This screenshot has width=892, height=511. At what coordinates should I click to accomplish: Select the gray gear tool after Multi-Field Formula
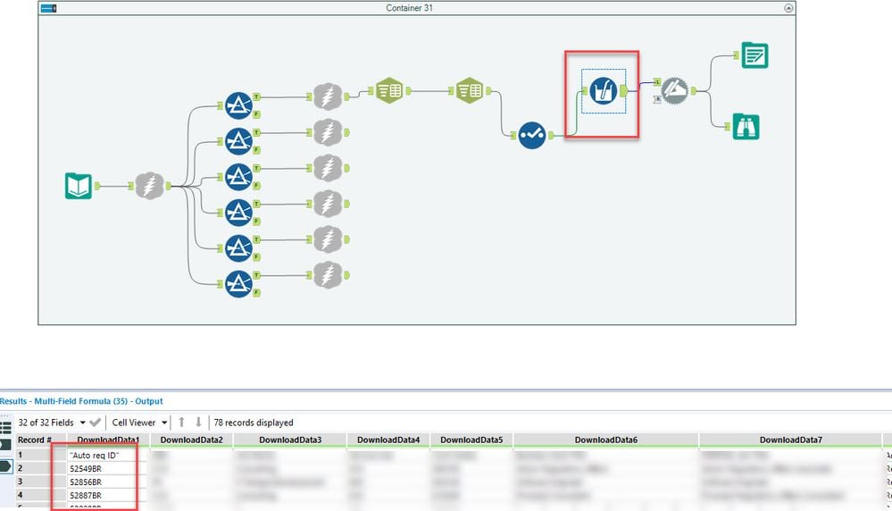[675, 90]
